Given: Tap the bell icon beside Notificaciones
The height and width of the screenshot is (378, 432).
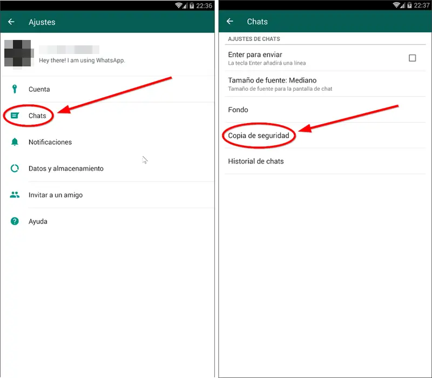Looking at the screenshot, I should click(15, 142).
